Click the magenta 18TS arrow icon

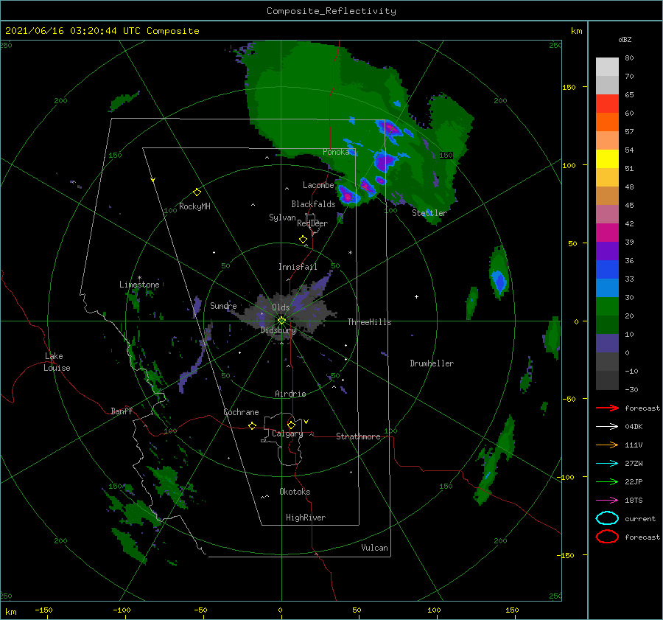tap(607, 501)
